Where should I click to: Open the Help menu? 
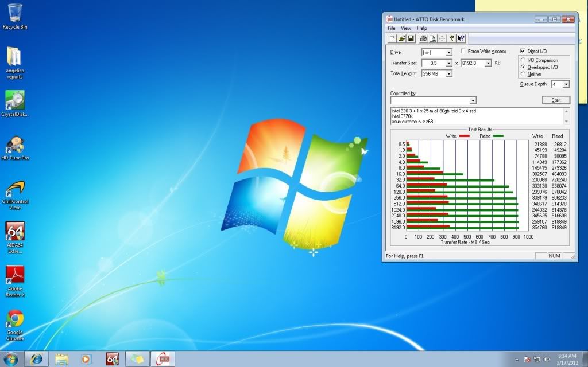(422, 28)
